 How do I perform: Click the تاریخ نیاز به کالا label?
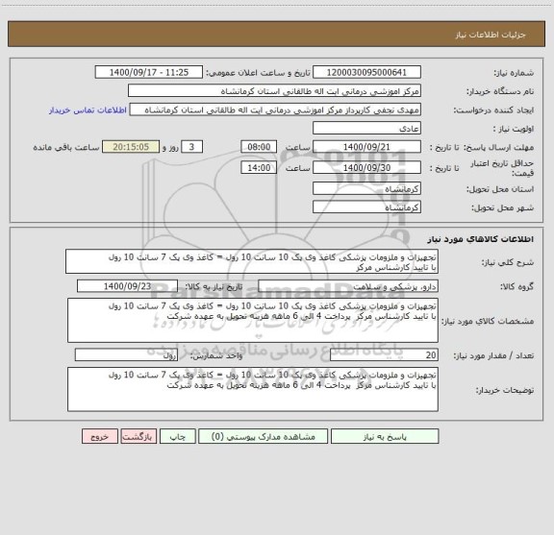click(x=214, y=286)
